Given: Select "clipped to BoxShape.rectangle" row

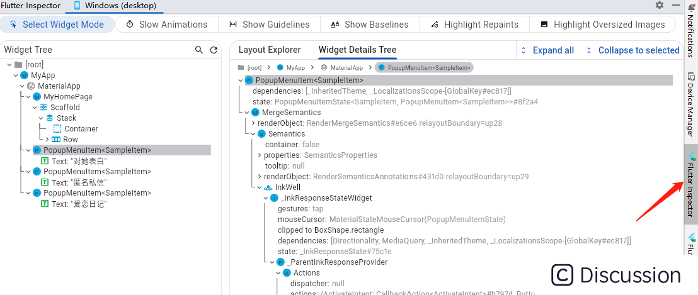Looking at the screenshot, I should (330, 230).
